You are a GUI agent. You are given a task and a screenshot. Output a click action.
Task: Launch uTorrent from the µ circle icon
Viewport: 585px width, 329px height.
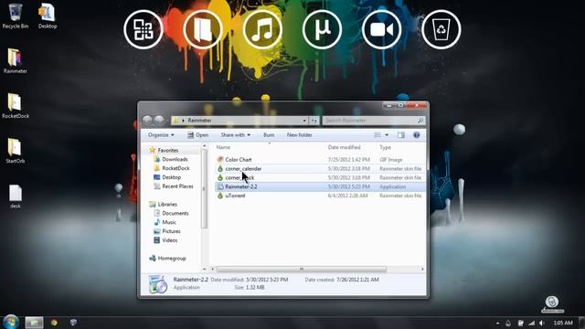[322, 29]
